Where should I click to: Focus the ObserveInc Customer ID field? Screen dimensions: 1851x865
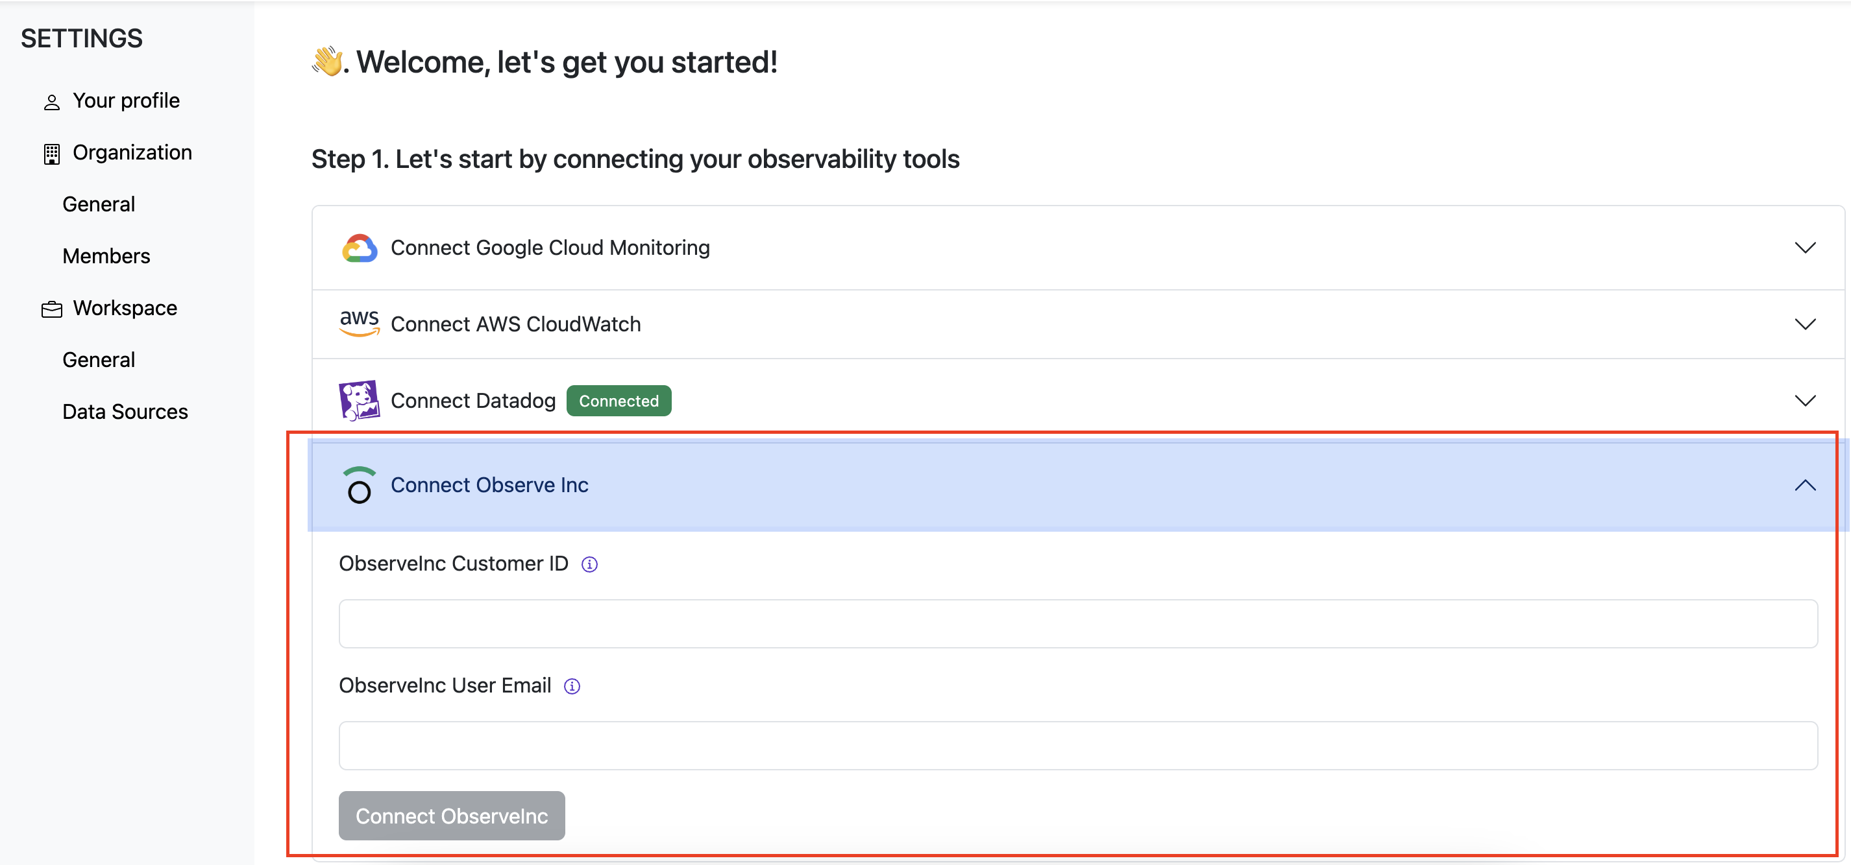[1078, 623]
